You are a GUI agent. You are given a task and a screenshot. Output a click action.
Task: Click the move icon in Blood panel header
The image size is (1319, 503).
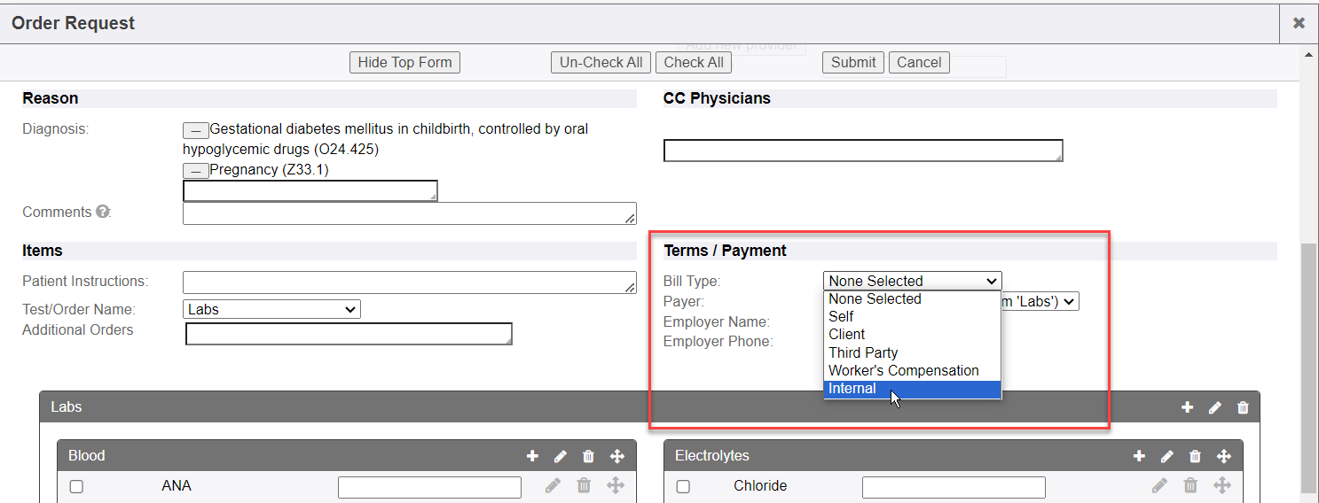coord(617,456)
